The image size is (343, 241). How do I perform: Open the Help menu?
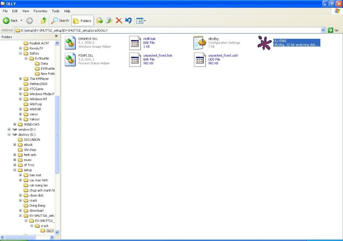(67, 11)
